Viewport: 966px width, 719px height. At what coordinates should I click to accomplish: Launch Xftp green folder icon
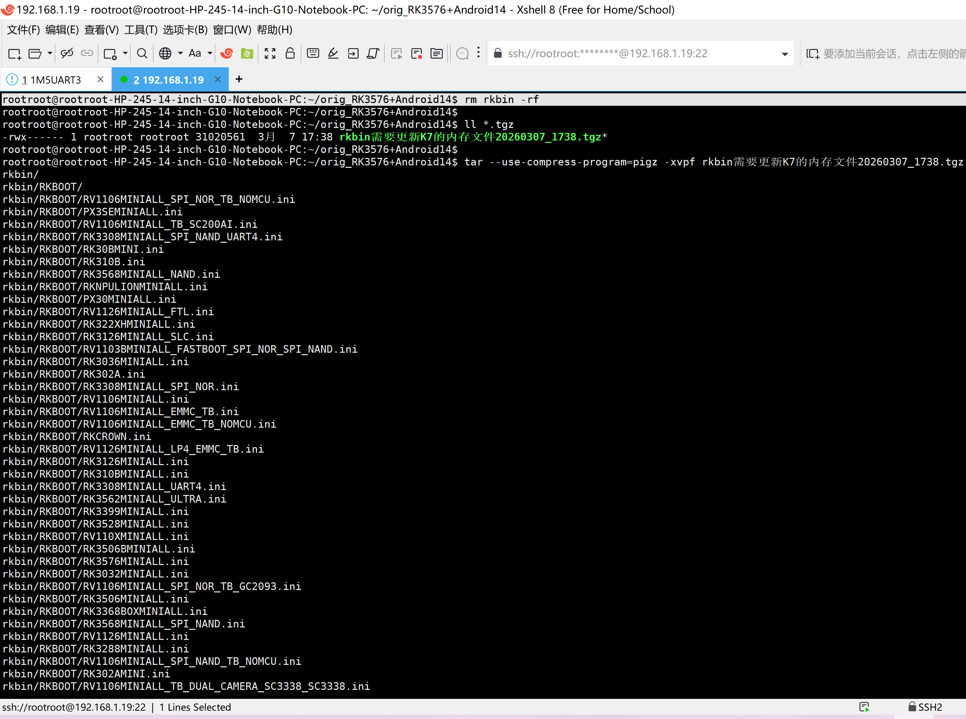(247, 53)
